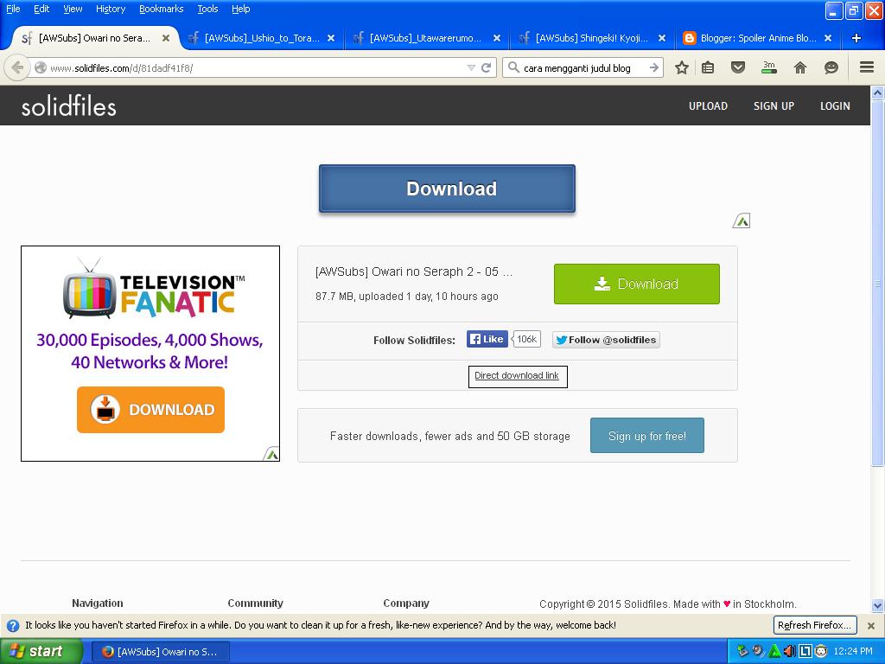Click the green Download button
This screenshot has width=885, height=664.
(x=636, y=284)
